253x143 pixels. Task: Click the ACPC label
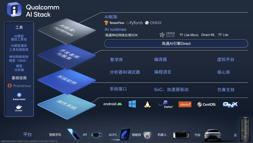tap(113, 135)
